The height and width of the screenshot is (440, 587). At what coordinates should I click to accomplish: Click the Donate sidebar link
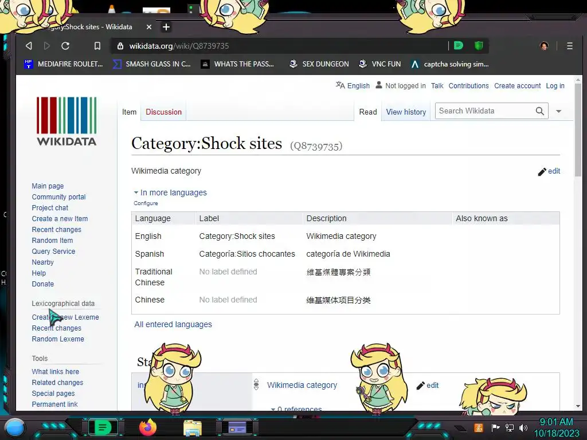42,284
